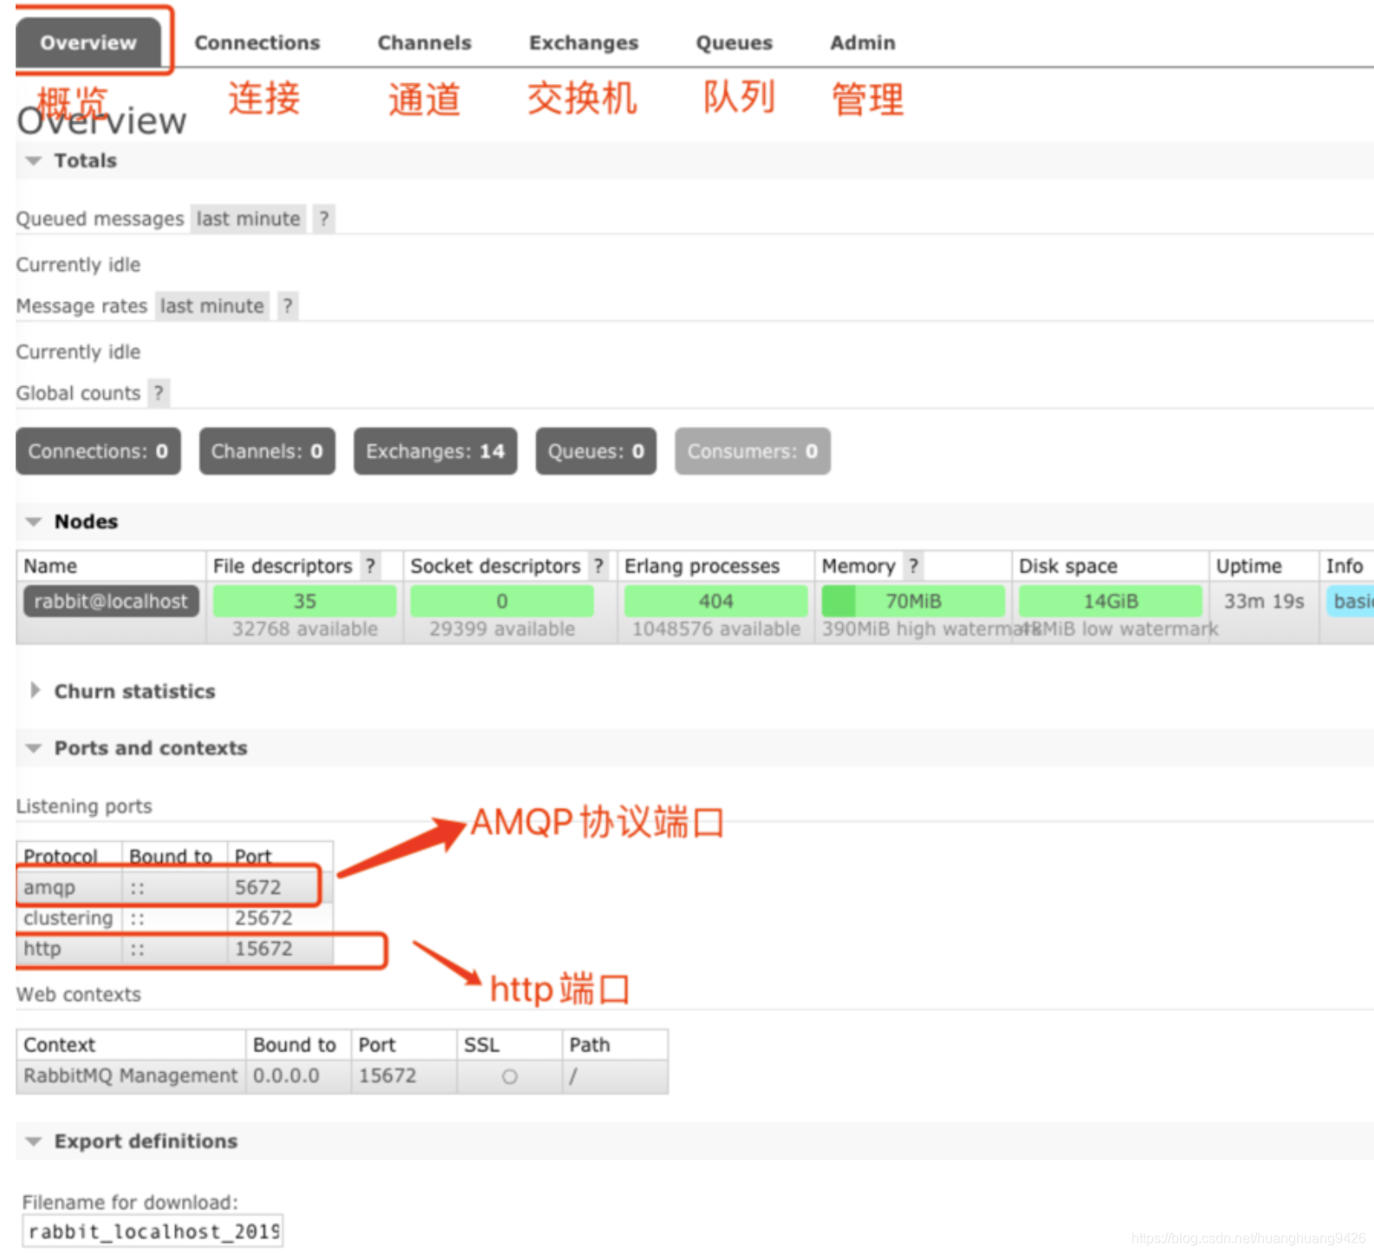1374x1254 pixels.
Task: Click the Queued messages help question mark
Action: tap(324, 218)
